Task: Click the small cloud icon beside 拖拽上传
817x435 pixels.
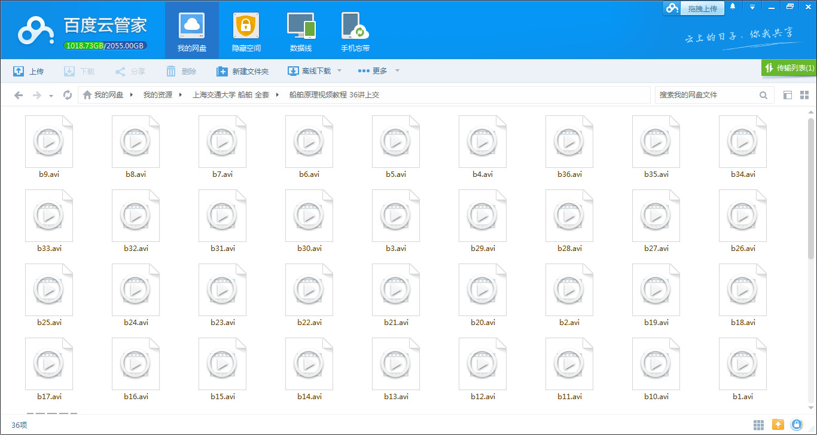Action: point(672,8)
